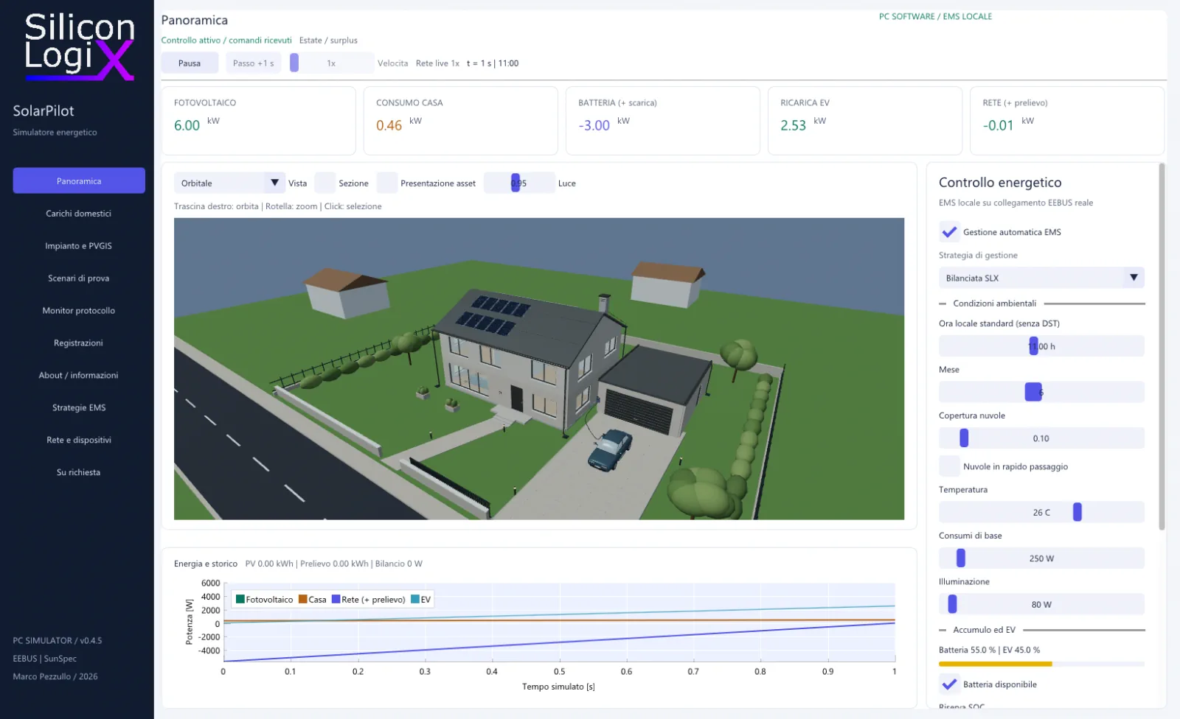Click 'PC SOFTWARE / EMS LOCALE' text
Screen dimensions: 1180x719
pyautogui.click(x=935, y=16)
